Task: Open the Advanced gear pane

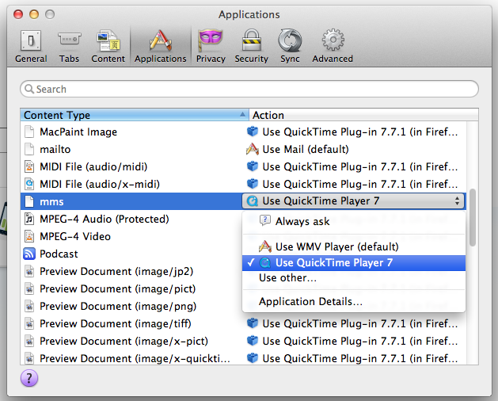Action: pyautogui.click(x=333, y=46)
